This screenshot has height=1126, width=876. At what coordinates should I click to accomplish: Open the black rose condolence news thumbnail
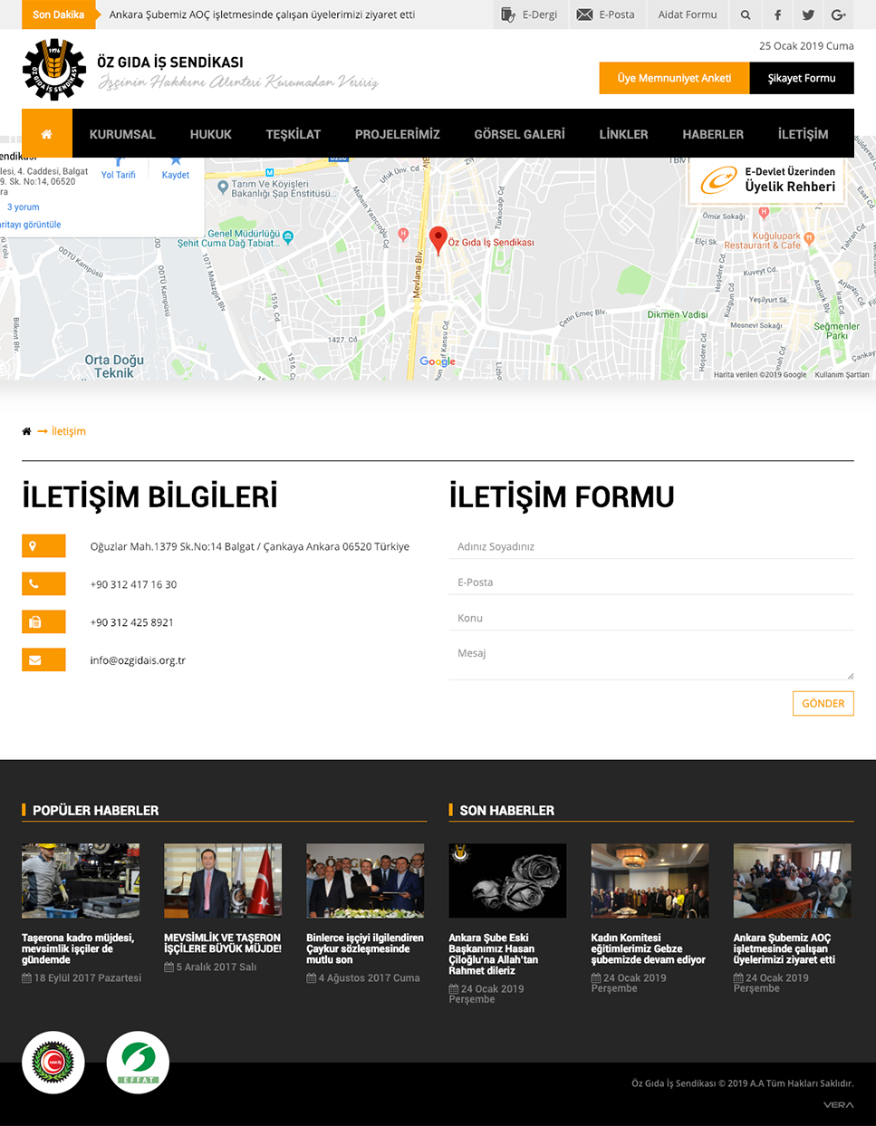point(507,881)
